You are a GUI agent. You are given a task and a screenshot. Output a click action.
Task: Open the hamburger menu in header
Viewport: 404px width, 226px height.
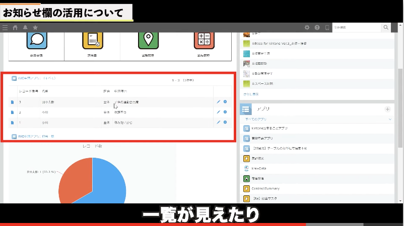click(5, 28)
